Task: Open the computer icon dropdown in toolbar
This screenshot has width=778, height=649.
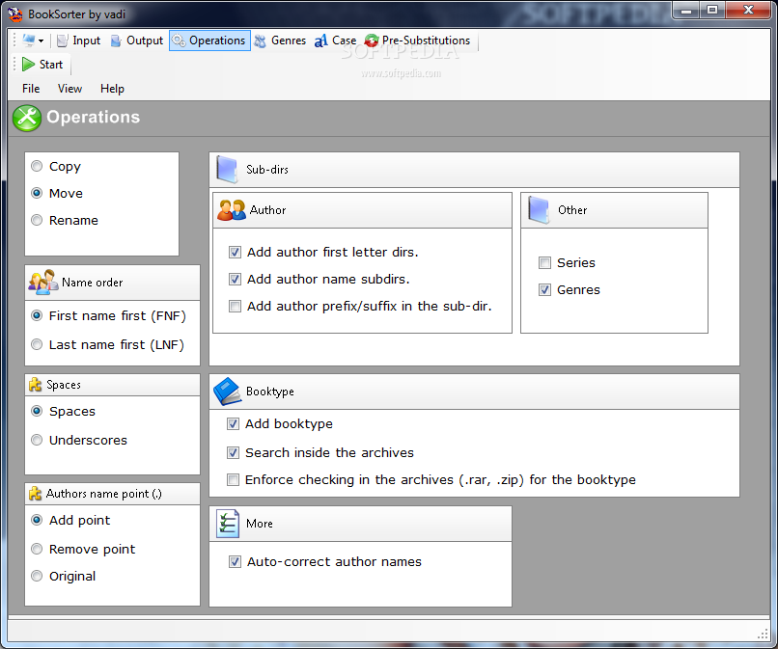Action: click(x=33, y=41)
